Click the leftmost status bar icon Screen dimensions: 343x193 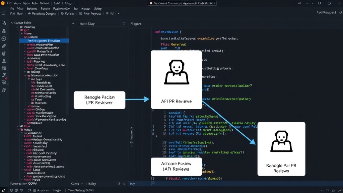coord(3,190)
